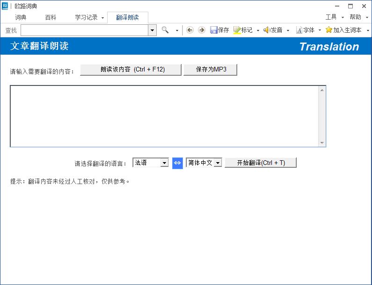This screenshot has width=372, height=285.
Task: Click the 标记 highlighter icon
Action: point(237,30)
